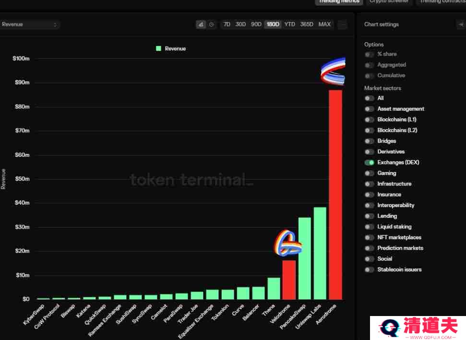Enable the Asset management sector
Viewport: 466px width, 340px height.
click(370, 109)
